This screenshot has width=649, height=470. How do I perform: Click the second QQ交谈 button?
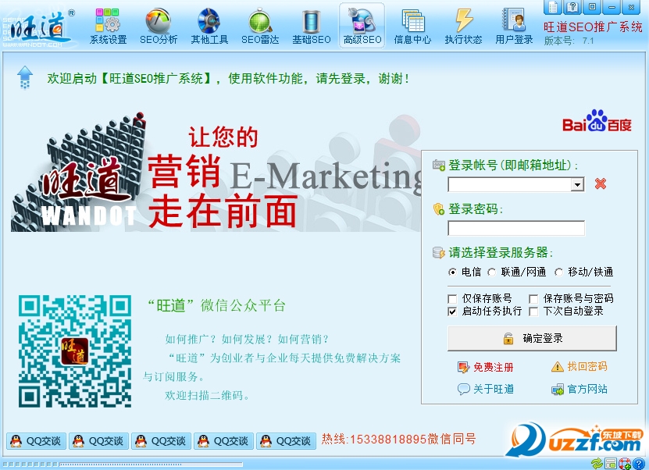click(x=98, y=441)
